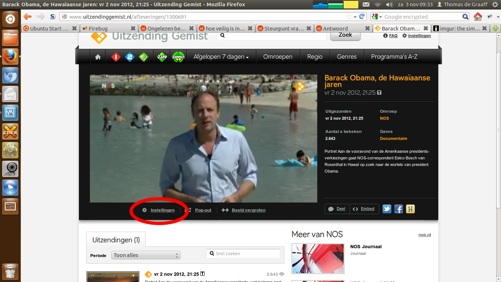Open the XChat icon in the launcher
Image resolution: width=501 pixels, height=282 pixels.
(10, 131)
